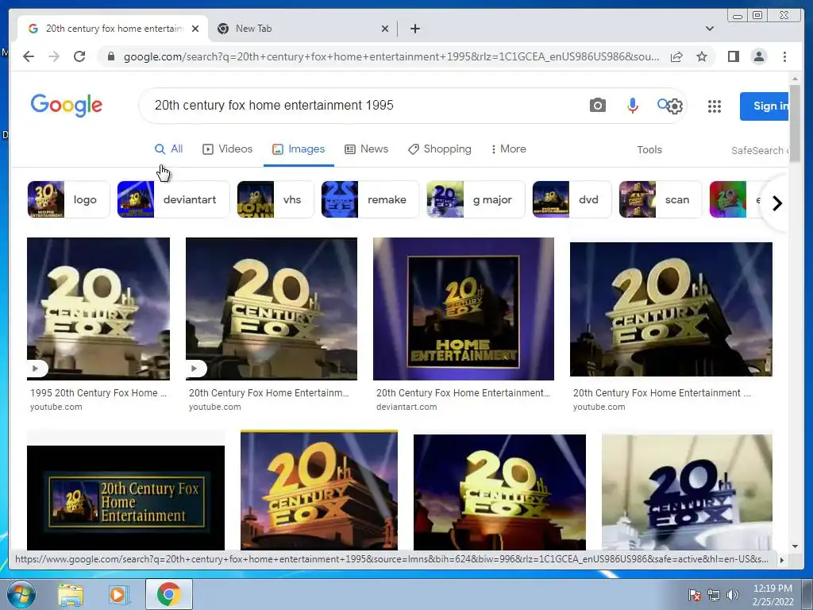This screenshot has width=813, height=610.
Task: Select the Images results tab
Action: (x=299, y=149)
